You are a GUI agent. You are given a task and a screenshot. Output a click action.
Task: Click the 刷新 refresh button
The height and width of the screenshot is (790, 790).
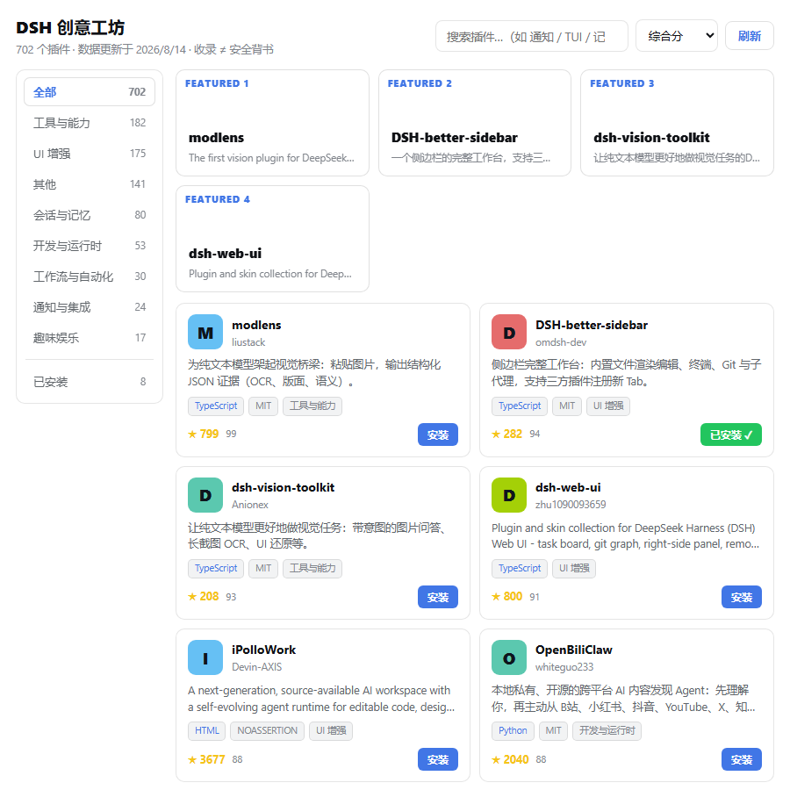point(750,36)
